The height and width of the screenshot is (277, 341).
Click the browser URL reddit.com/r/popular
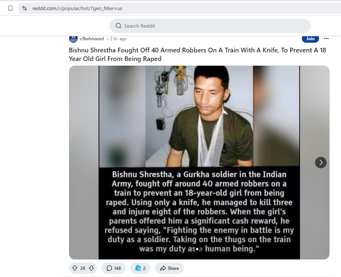tap(77, 8)
